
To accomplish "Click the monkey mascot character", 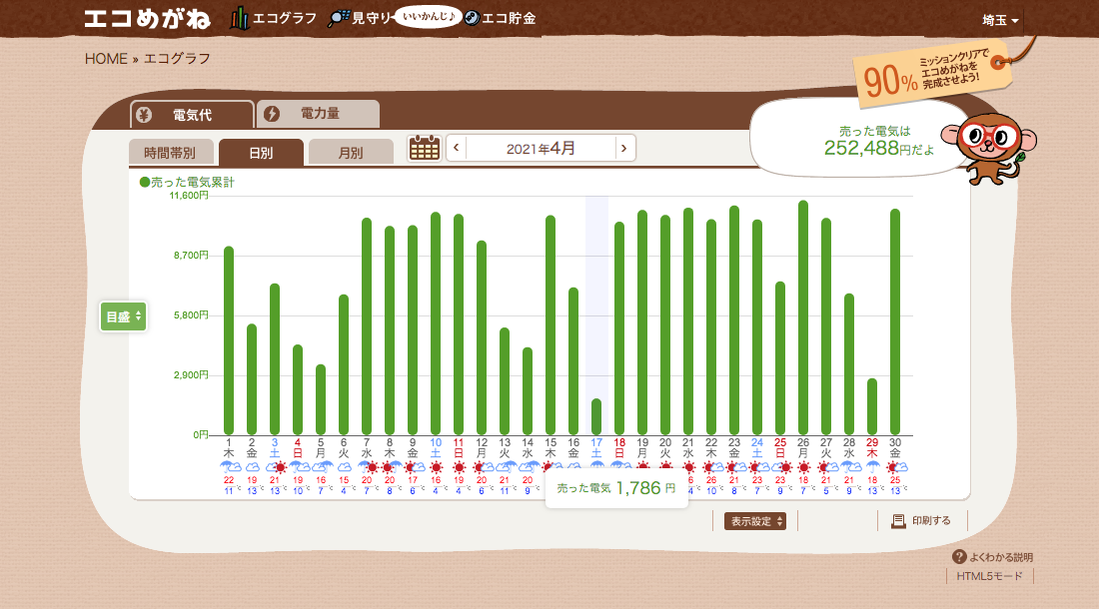I will (x=989, y=149).
